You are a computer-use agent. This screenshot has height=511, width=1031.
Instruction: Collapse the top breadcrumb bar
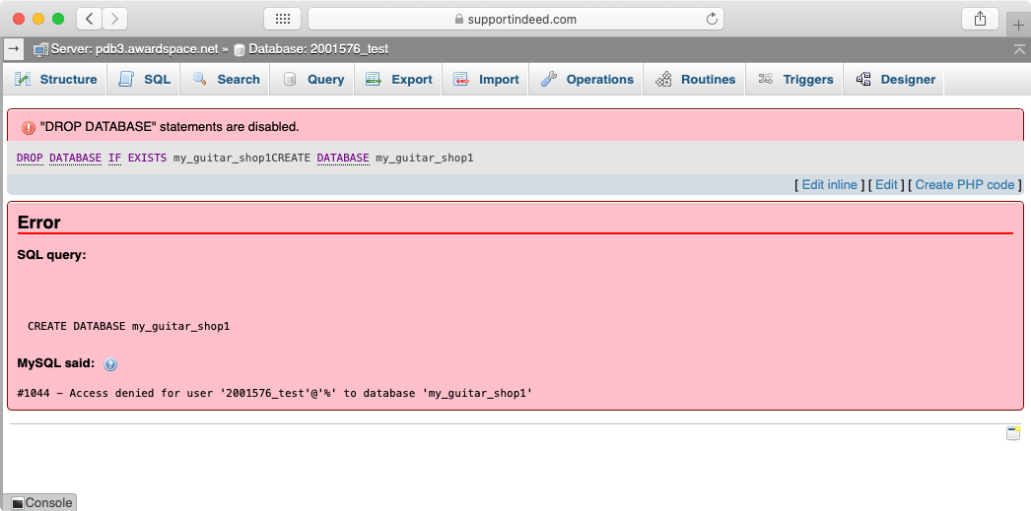point(1018,48)
